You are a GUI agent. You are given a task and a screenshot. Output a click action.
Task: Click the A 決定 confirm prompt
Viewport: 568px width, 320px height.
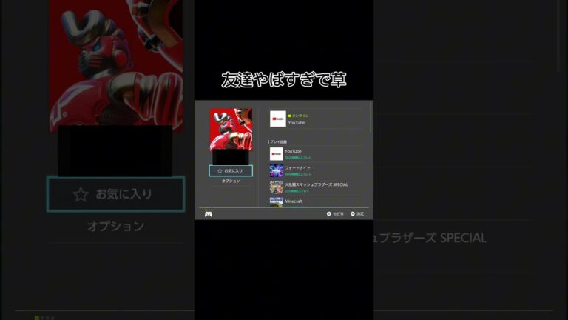(x=357, y=213)
